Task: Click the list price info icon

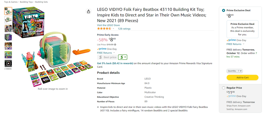Action: point(115,44)
